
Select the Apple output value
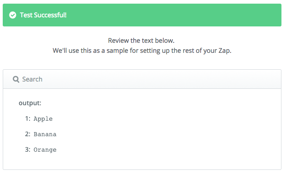coord(43,119)
